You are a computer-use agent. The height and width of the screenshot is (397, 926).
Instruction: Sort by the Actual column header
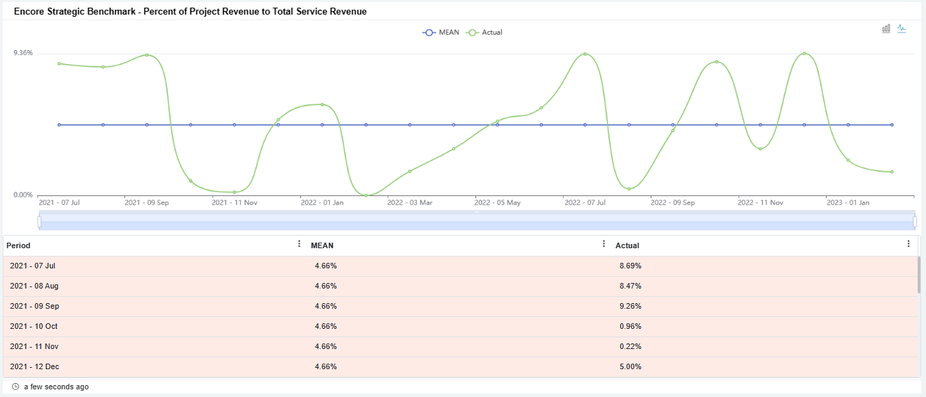pos(627,245)
